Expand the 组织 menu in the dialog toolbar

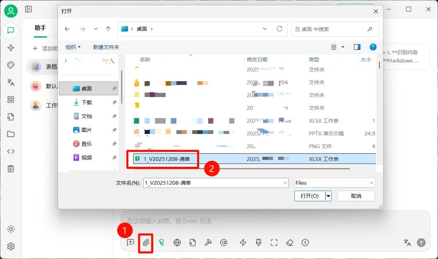coord(73,47)
